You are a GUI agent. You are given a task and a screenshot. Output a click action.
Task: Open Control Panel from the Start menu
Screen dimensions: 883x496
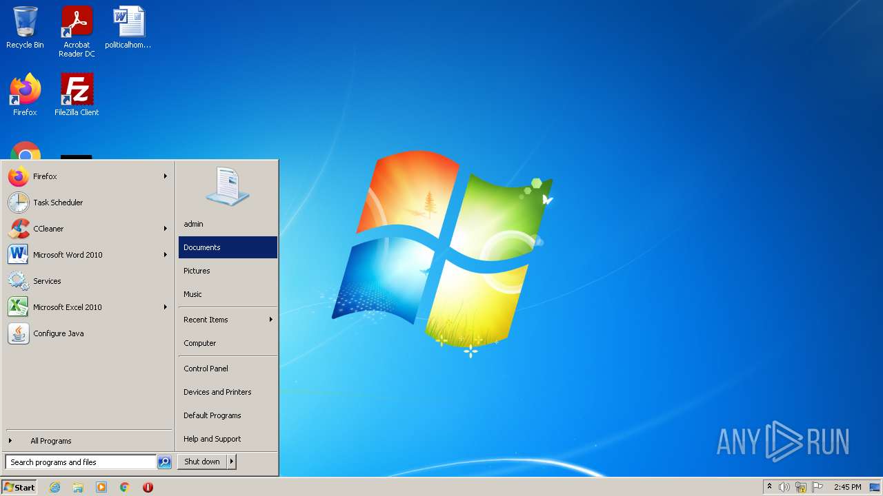pyautogui.click(x=228, y=369)
